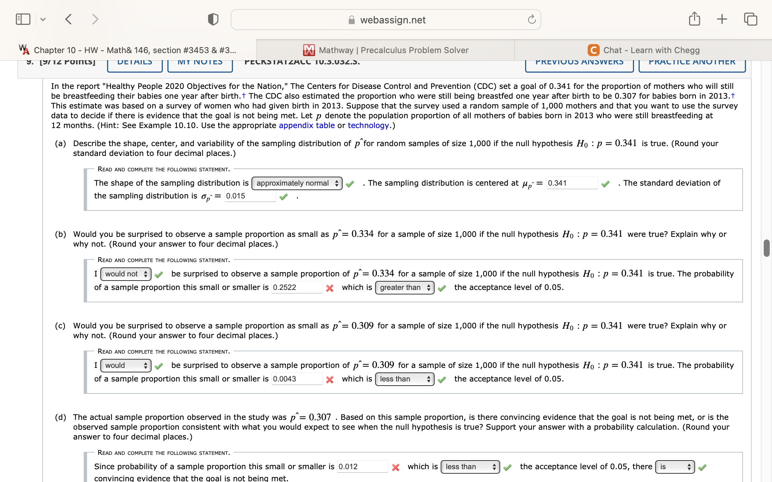This screenshot has height=482, width=772.
Task: Open a new tab with the plus icon
Action: [x=722, y=18]
